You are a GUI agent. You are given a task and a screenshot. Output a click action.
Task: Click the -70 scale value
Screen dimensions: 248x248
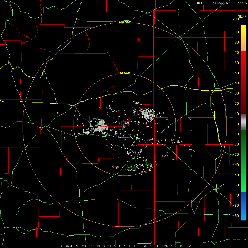(x=236, y=195)
